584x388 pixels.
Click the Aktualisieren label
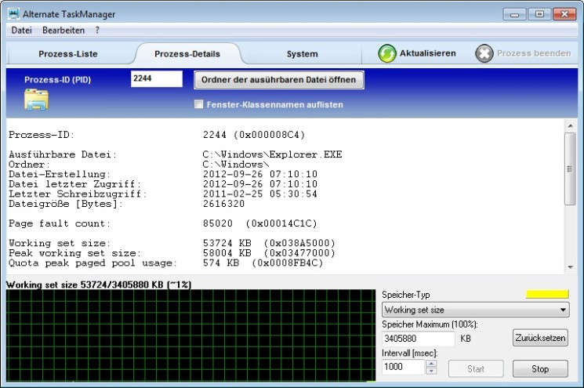coord(427,53)
